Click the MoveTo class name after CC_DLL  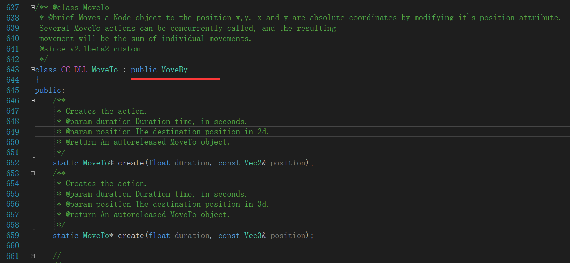pos(105,70)
